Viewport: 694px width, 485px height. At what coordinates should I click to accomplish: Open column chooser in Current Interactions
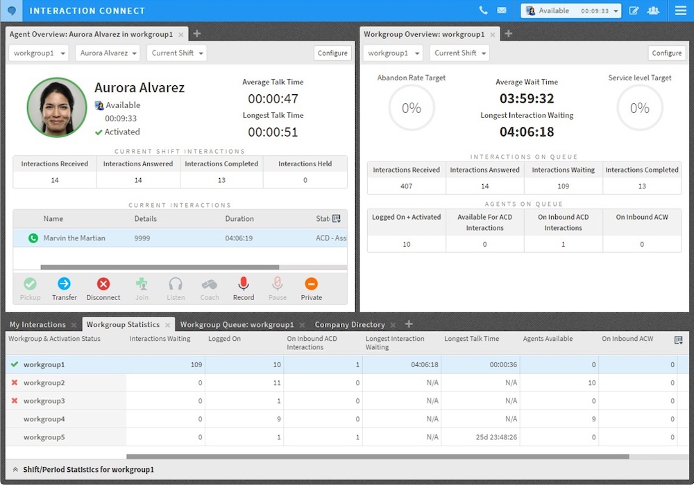click(x=337, y=219)
